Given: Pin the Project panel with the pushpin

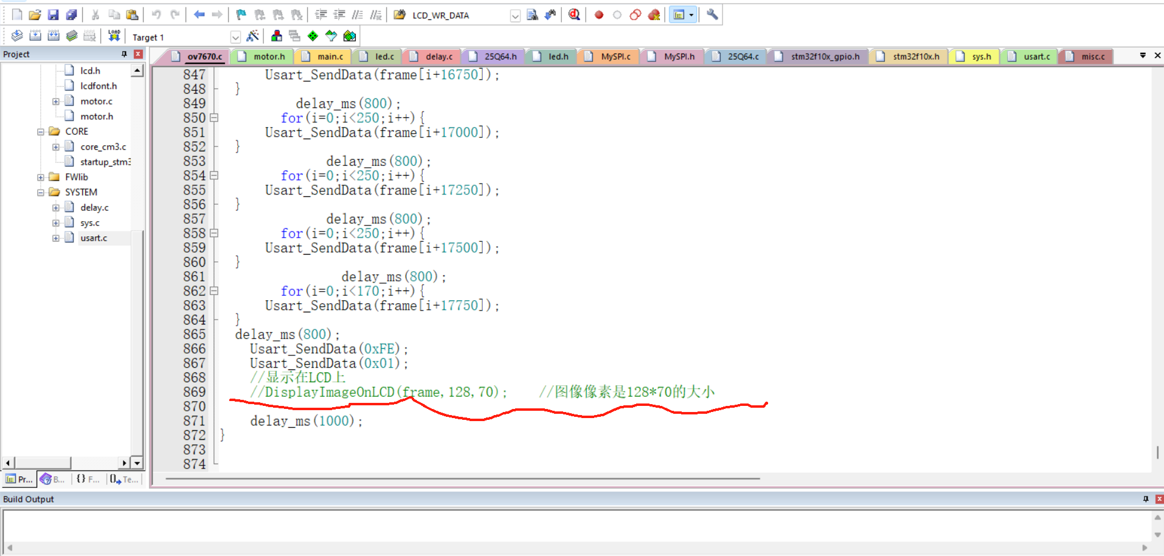Looking at the screenshot, I should [x=124, y=54].
